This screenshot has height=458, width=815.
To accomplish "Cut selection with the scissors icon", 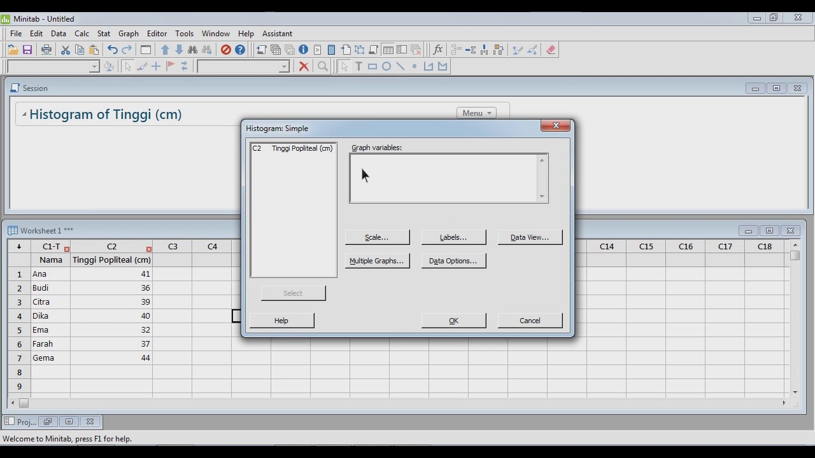I will (x=65, y=50).
